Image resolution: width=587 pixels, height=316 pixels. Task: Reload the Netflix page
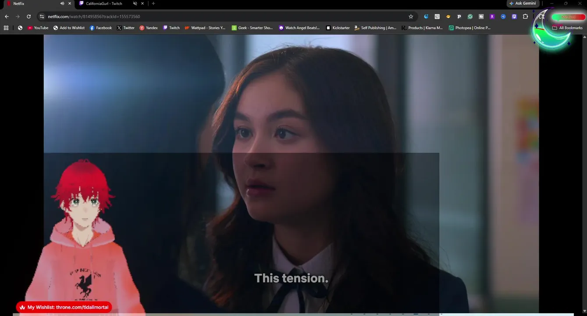click(29, 17)
